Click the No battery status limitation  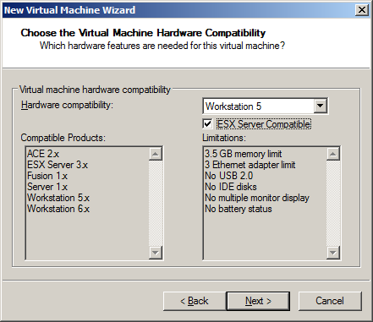pos(239,209)
